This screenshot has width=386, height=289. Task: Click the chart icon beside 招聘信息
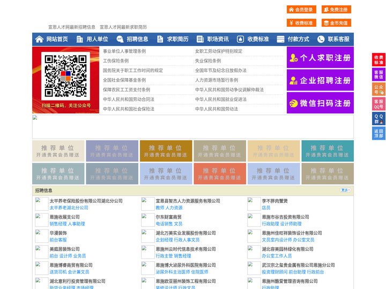(120, 39)
